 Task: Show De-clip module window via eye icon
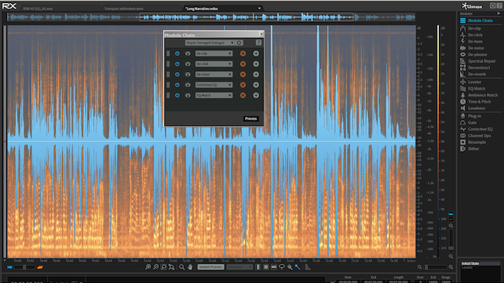188,53
